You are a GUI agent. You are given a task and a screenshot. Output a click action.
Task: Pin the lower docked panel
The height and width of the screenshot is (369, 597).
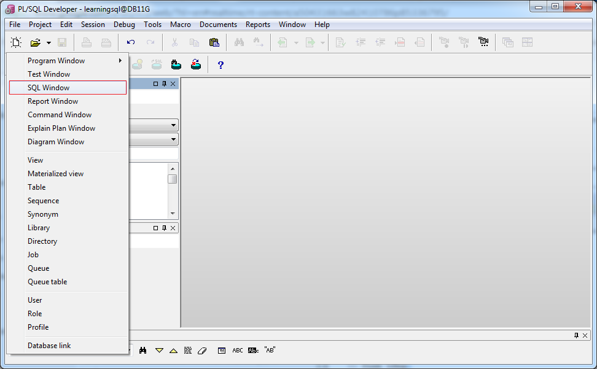click(164, 228)
